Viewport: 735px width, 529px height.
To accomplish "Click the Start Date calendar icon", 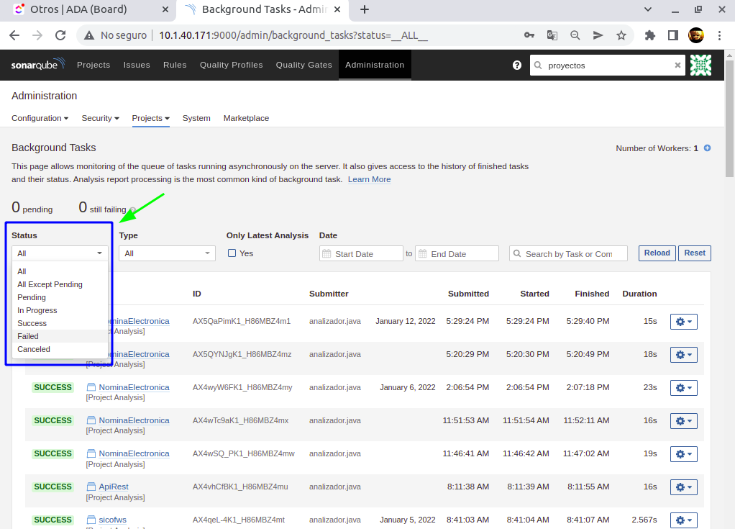I will pyautogui.click(x=327, y=254).
